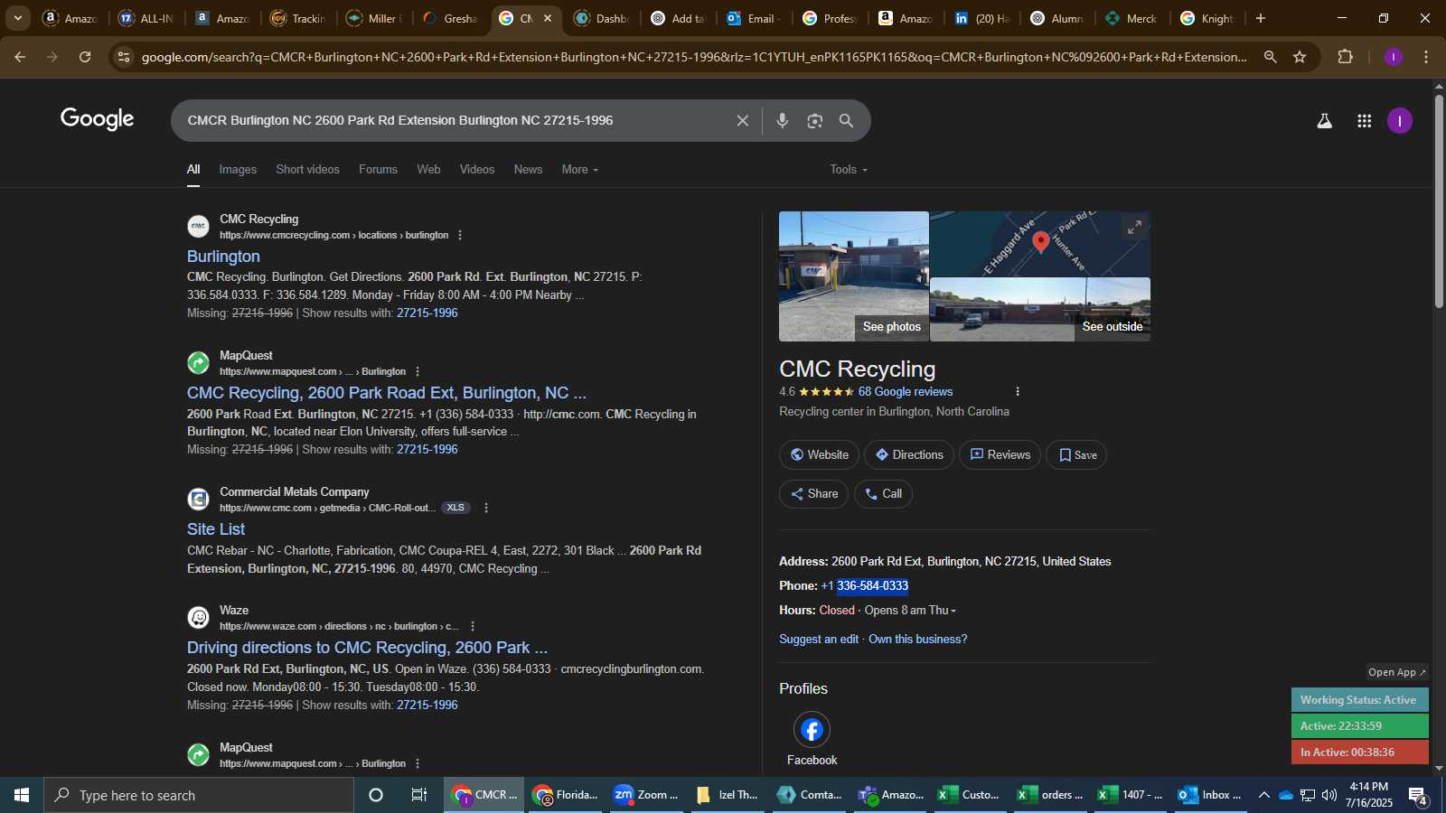
Task: Expand the More search filters dropdown
Action: point(580,170)
